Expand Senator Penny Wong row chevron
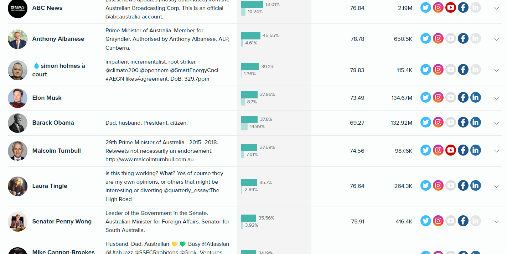 pos(497,222)
